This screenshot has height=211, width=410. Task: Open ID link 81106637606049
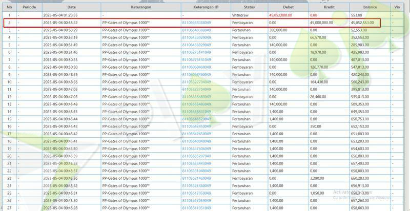196,149
